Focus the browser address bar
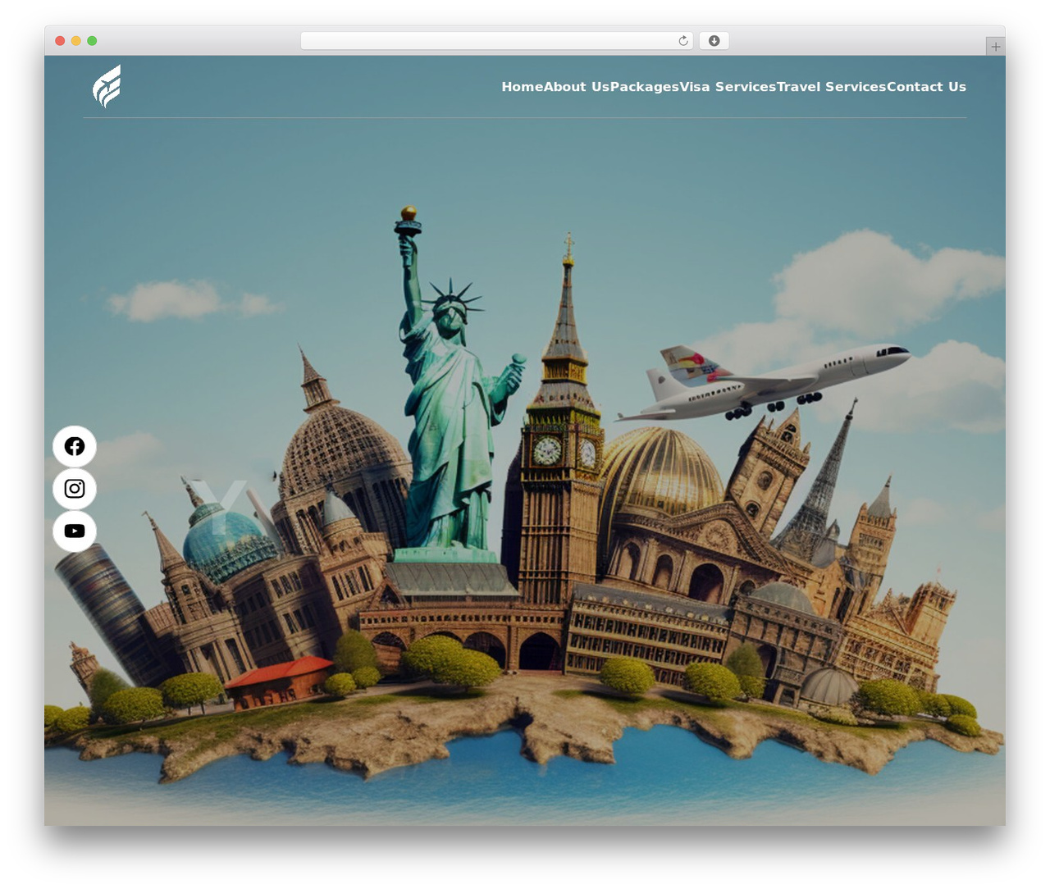The image size is (1050, 889). point(497,41)
